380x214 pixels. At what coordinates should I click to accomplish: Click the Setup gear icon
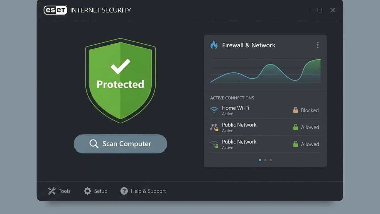pyautogui.click(x=87, y=191)
